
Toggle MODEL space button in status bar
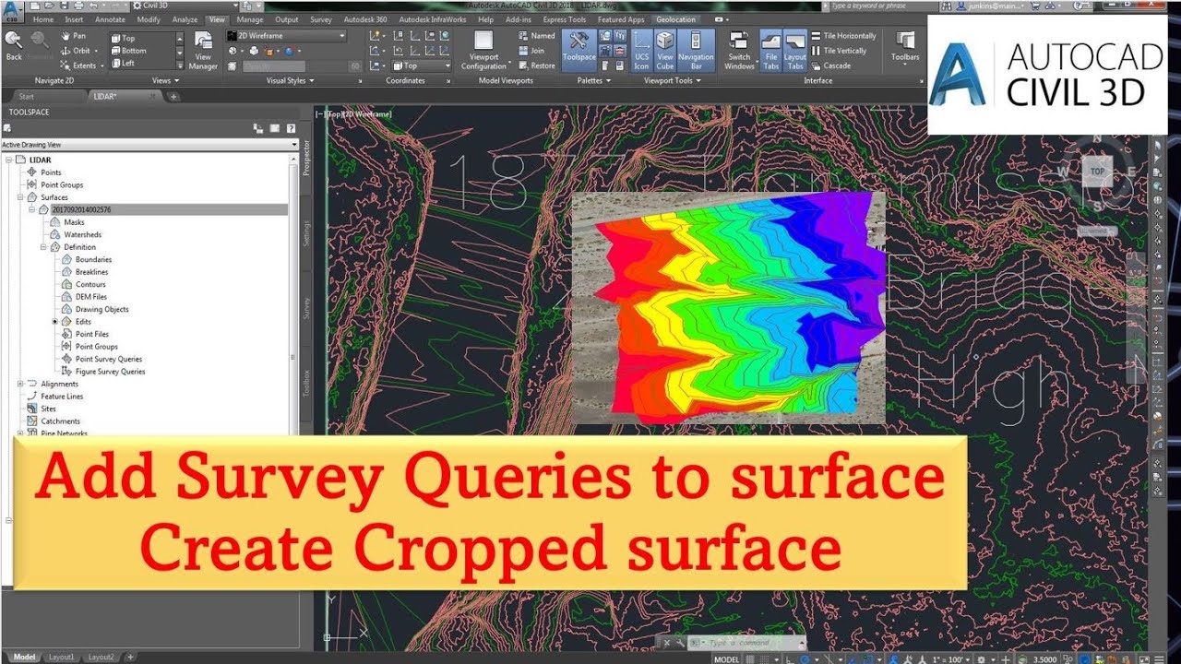[x=726, y=659]
